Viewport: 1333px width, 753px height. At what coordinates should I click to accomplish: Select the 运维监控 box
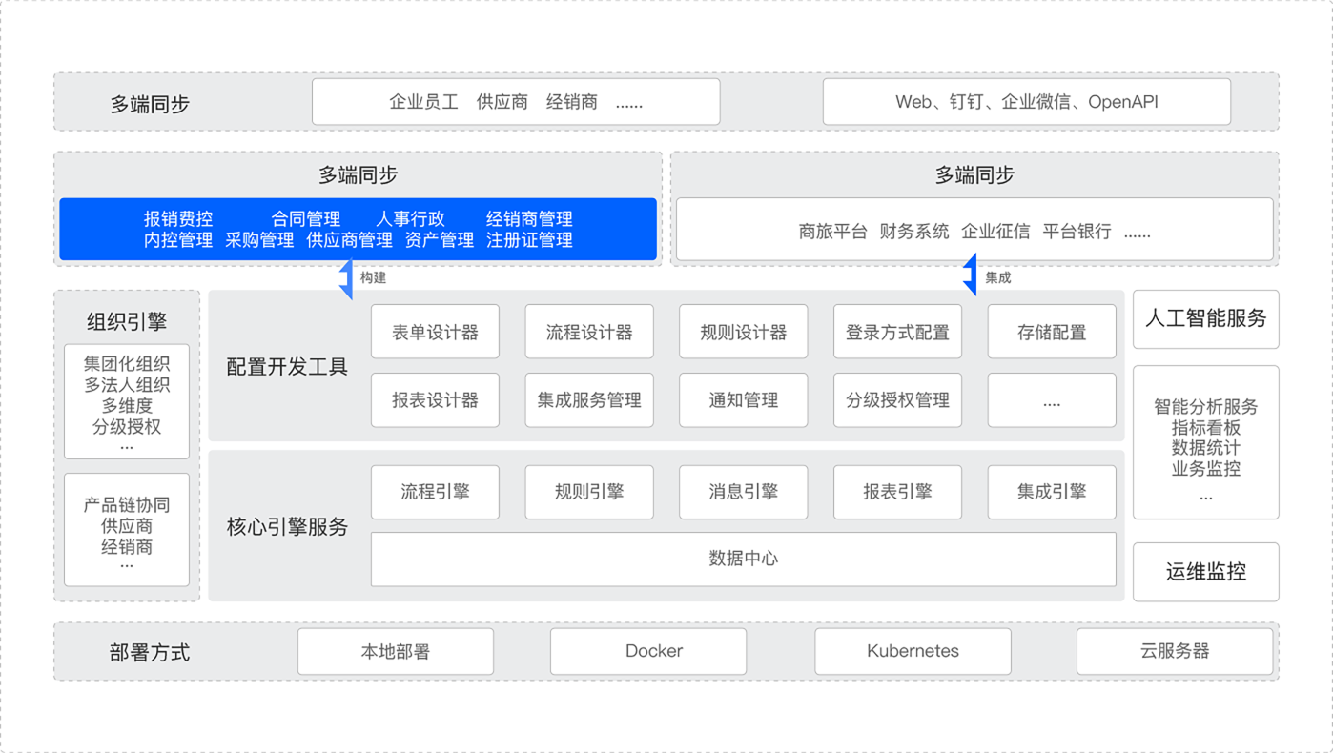pos(1206,572)
